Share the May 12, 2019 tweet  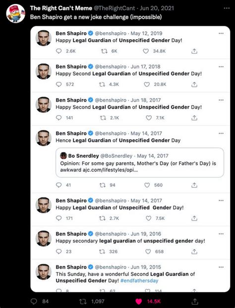(194, 51)
